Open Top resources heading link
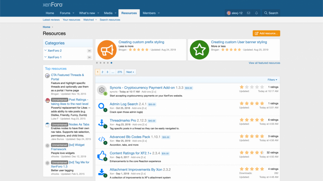The height and width of the screenshot is (181, 323). (x=56, y=69)
